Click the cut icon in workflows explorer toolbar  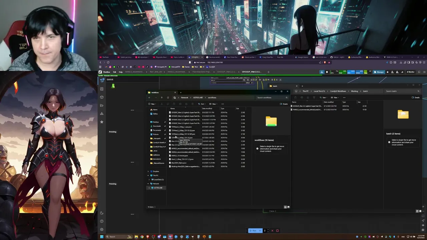coord(161,104)
